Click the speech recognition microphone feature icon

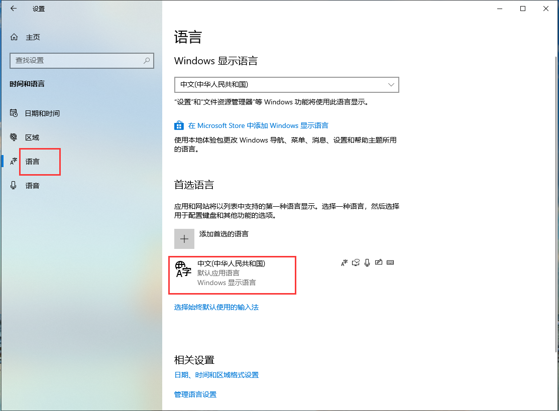pyautogui.click(x=367, y=263)
